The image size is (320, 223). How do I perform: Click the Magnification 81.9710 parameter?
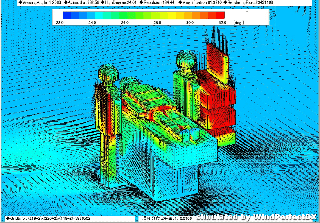click(200, 2)
